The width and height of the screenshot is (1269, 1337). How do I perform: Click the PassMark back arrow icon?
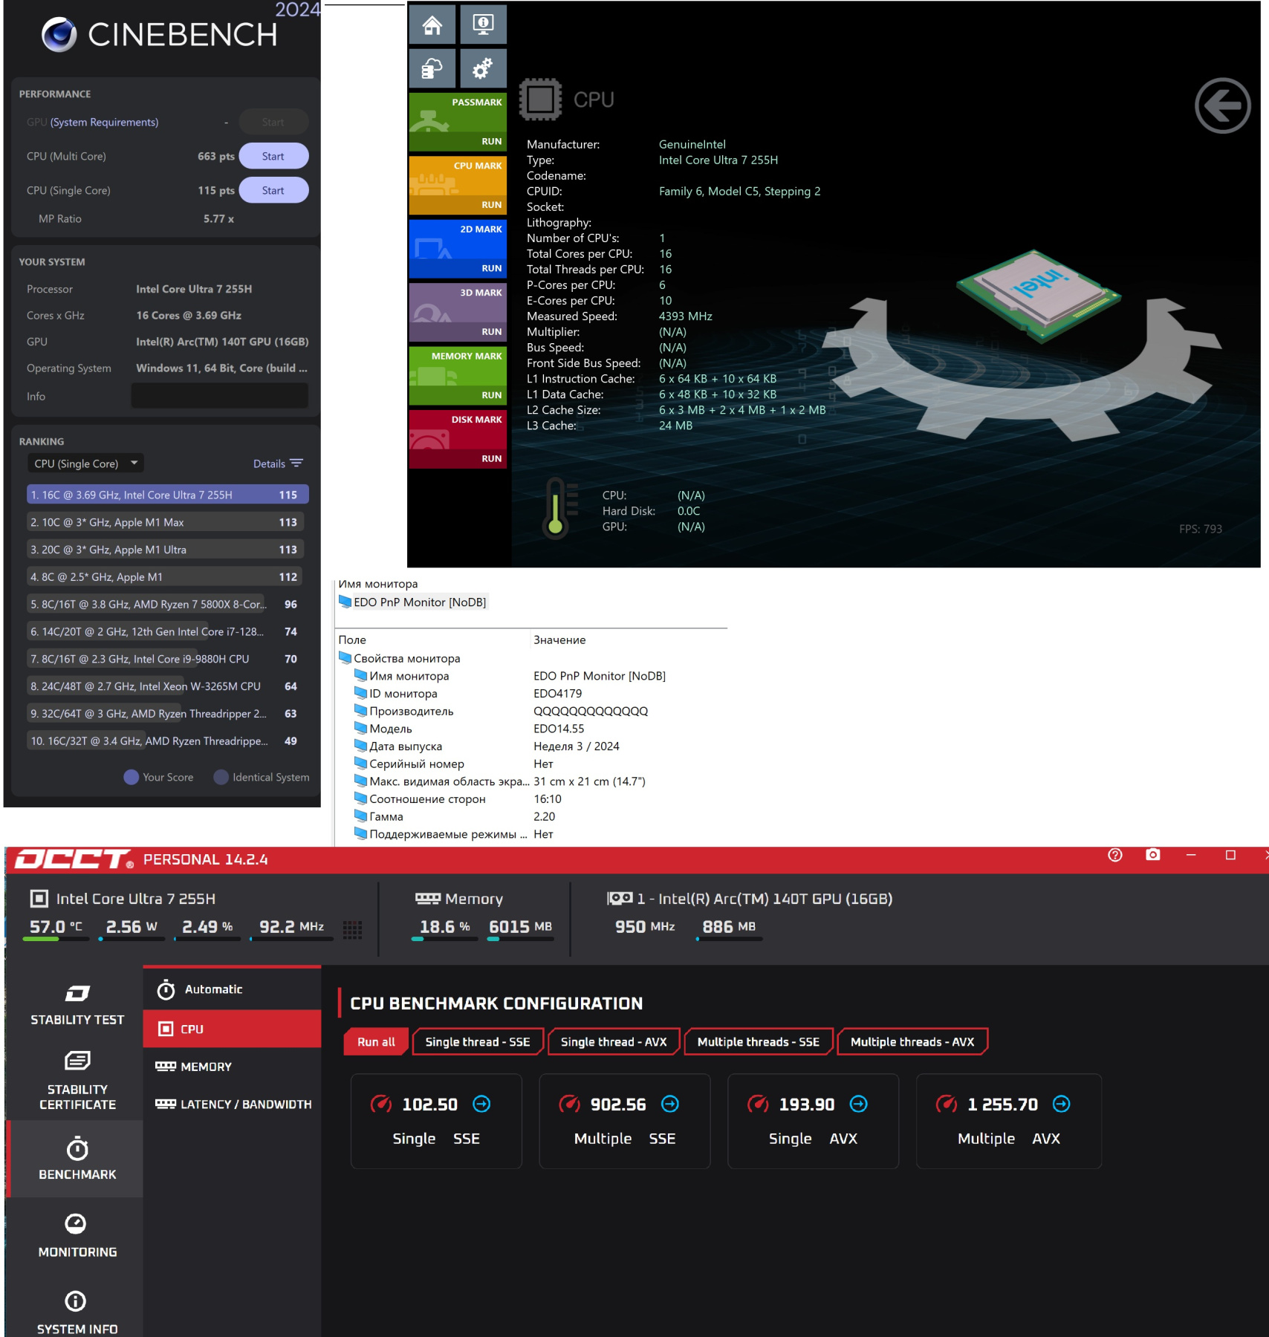click(x=1222, y=106)
